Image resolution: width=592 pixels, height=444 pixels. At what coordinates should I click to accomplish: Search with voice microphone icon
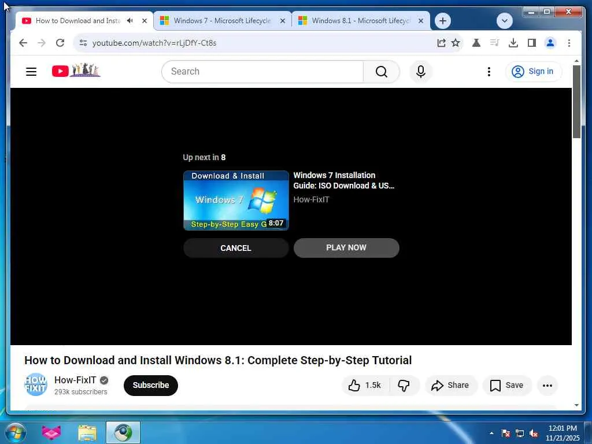point(421,71)
